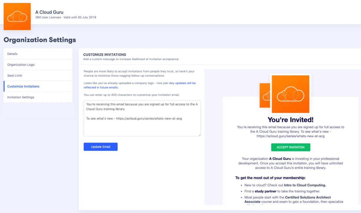Click the A Cloud Guru organization logo
The width and height of the screenshot is (361, 213).
17,17
